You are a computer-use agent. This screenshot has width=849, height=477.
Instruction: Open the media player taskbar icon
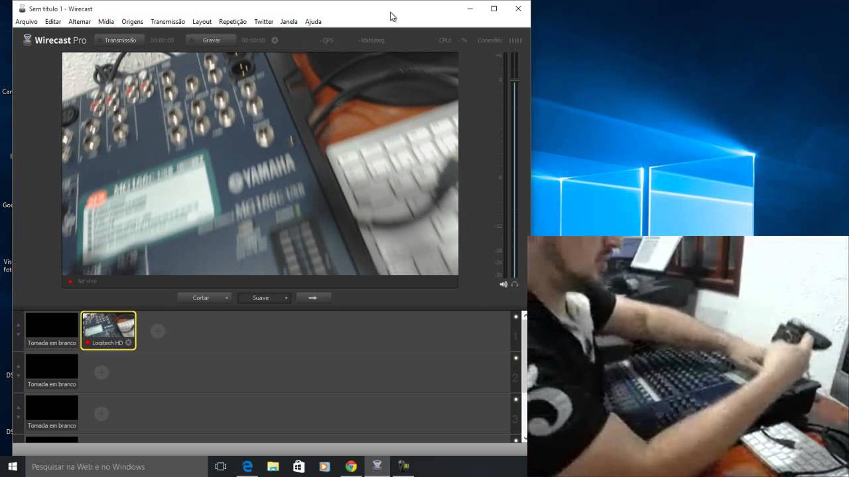324,466
